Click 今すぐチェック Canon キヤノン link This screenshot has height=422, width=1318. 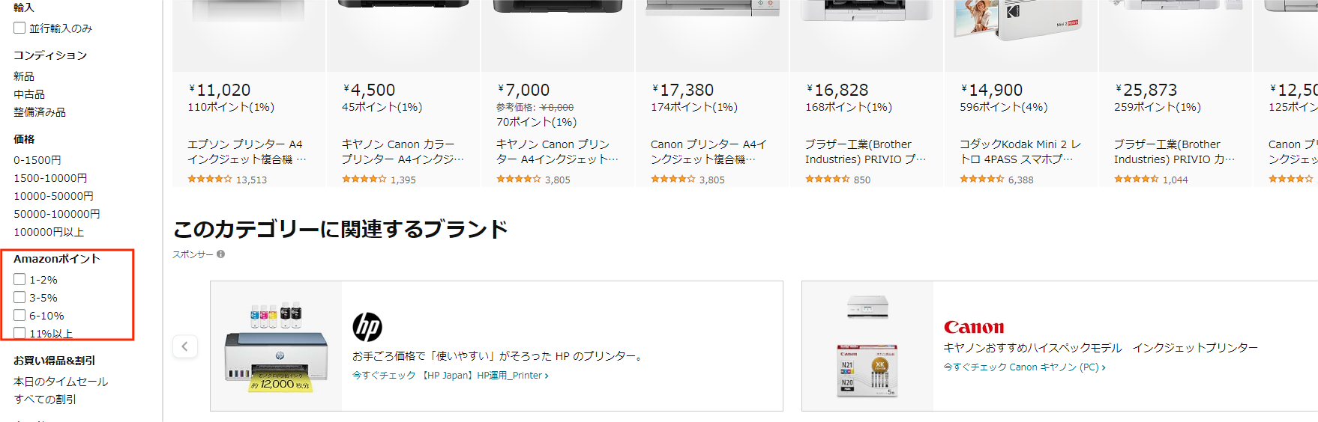[1023, 367]
